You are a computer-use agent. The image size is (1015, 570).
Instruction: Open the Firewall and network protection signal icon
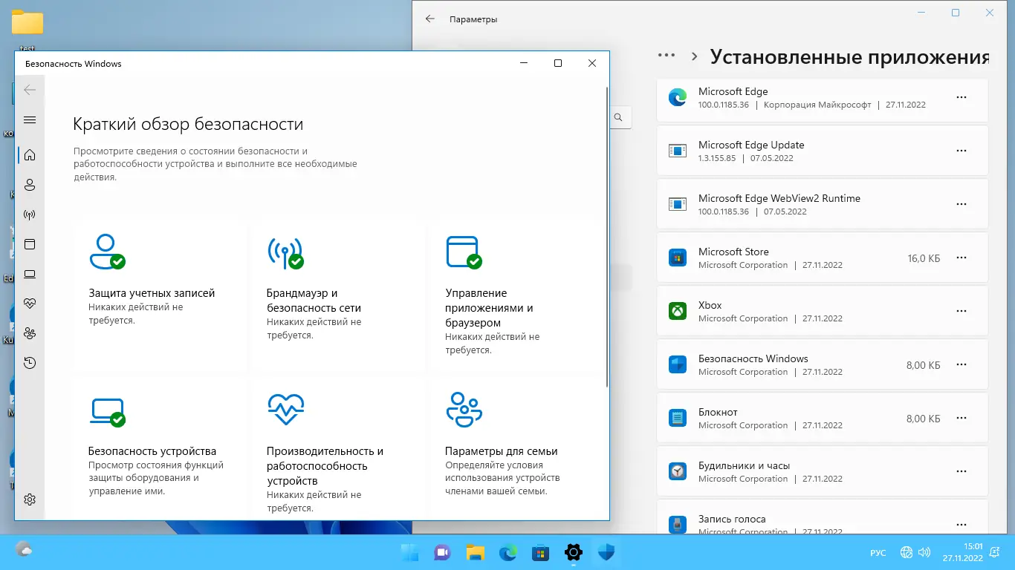click(x=29, y=214)
